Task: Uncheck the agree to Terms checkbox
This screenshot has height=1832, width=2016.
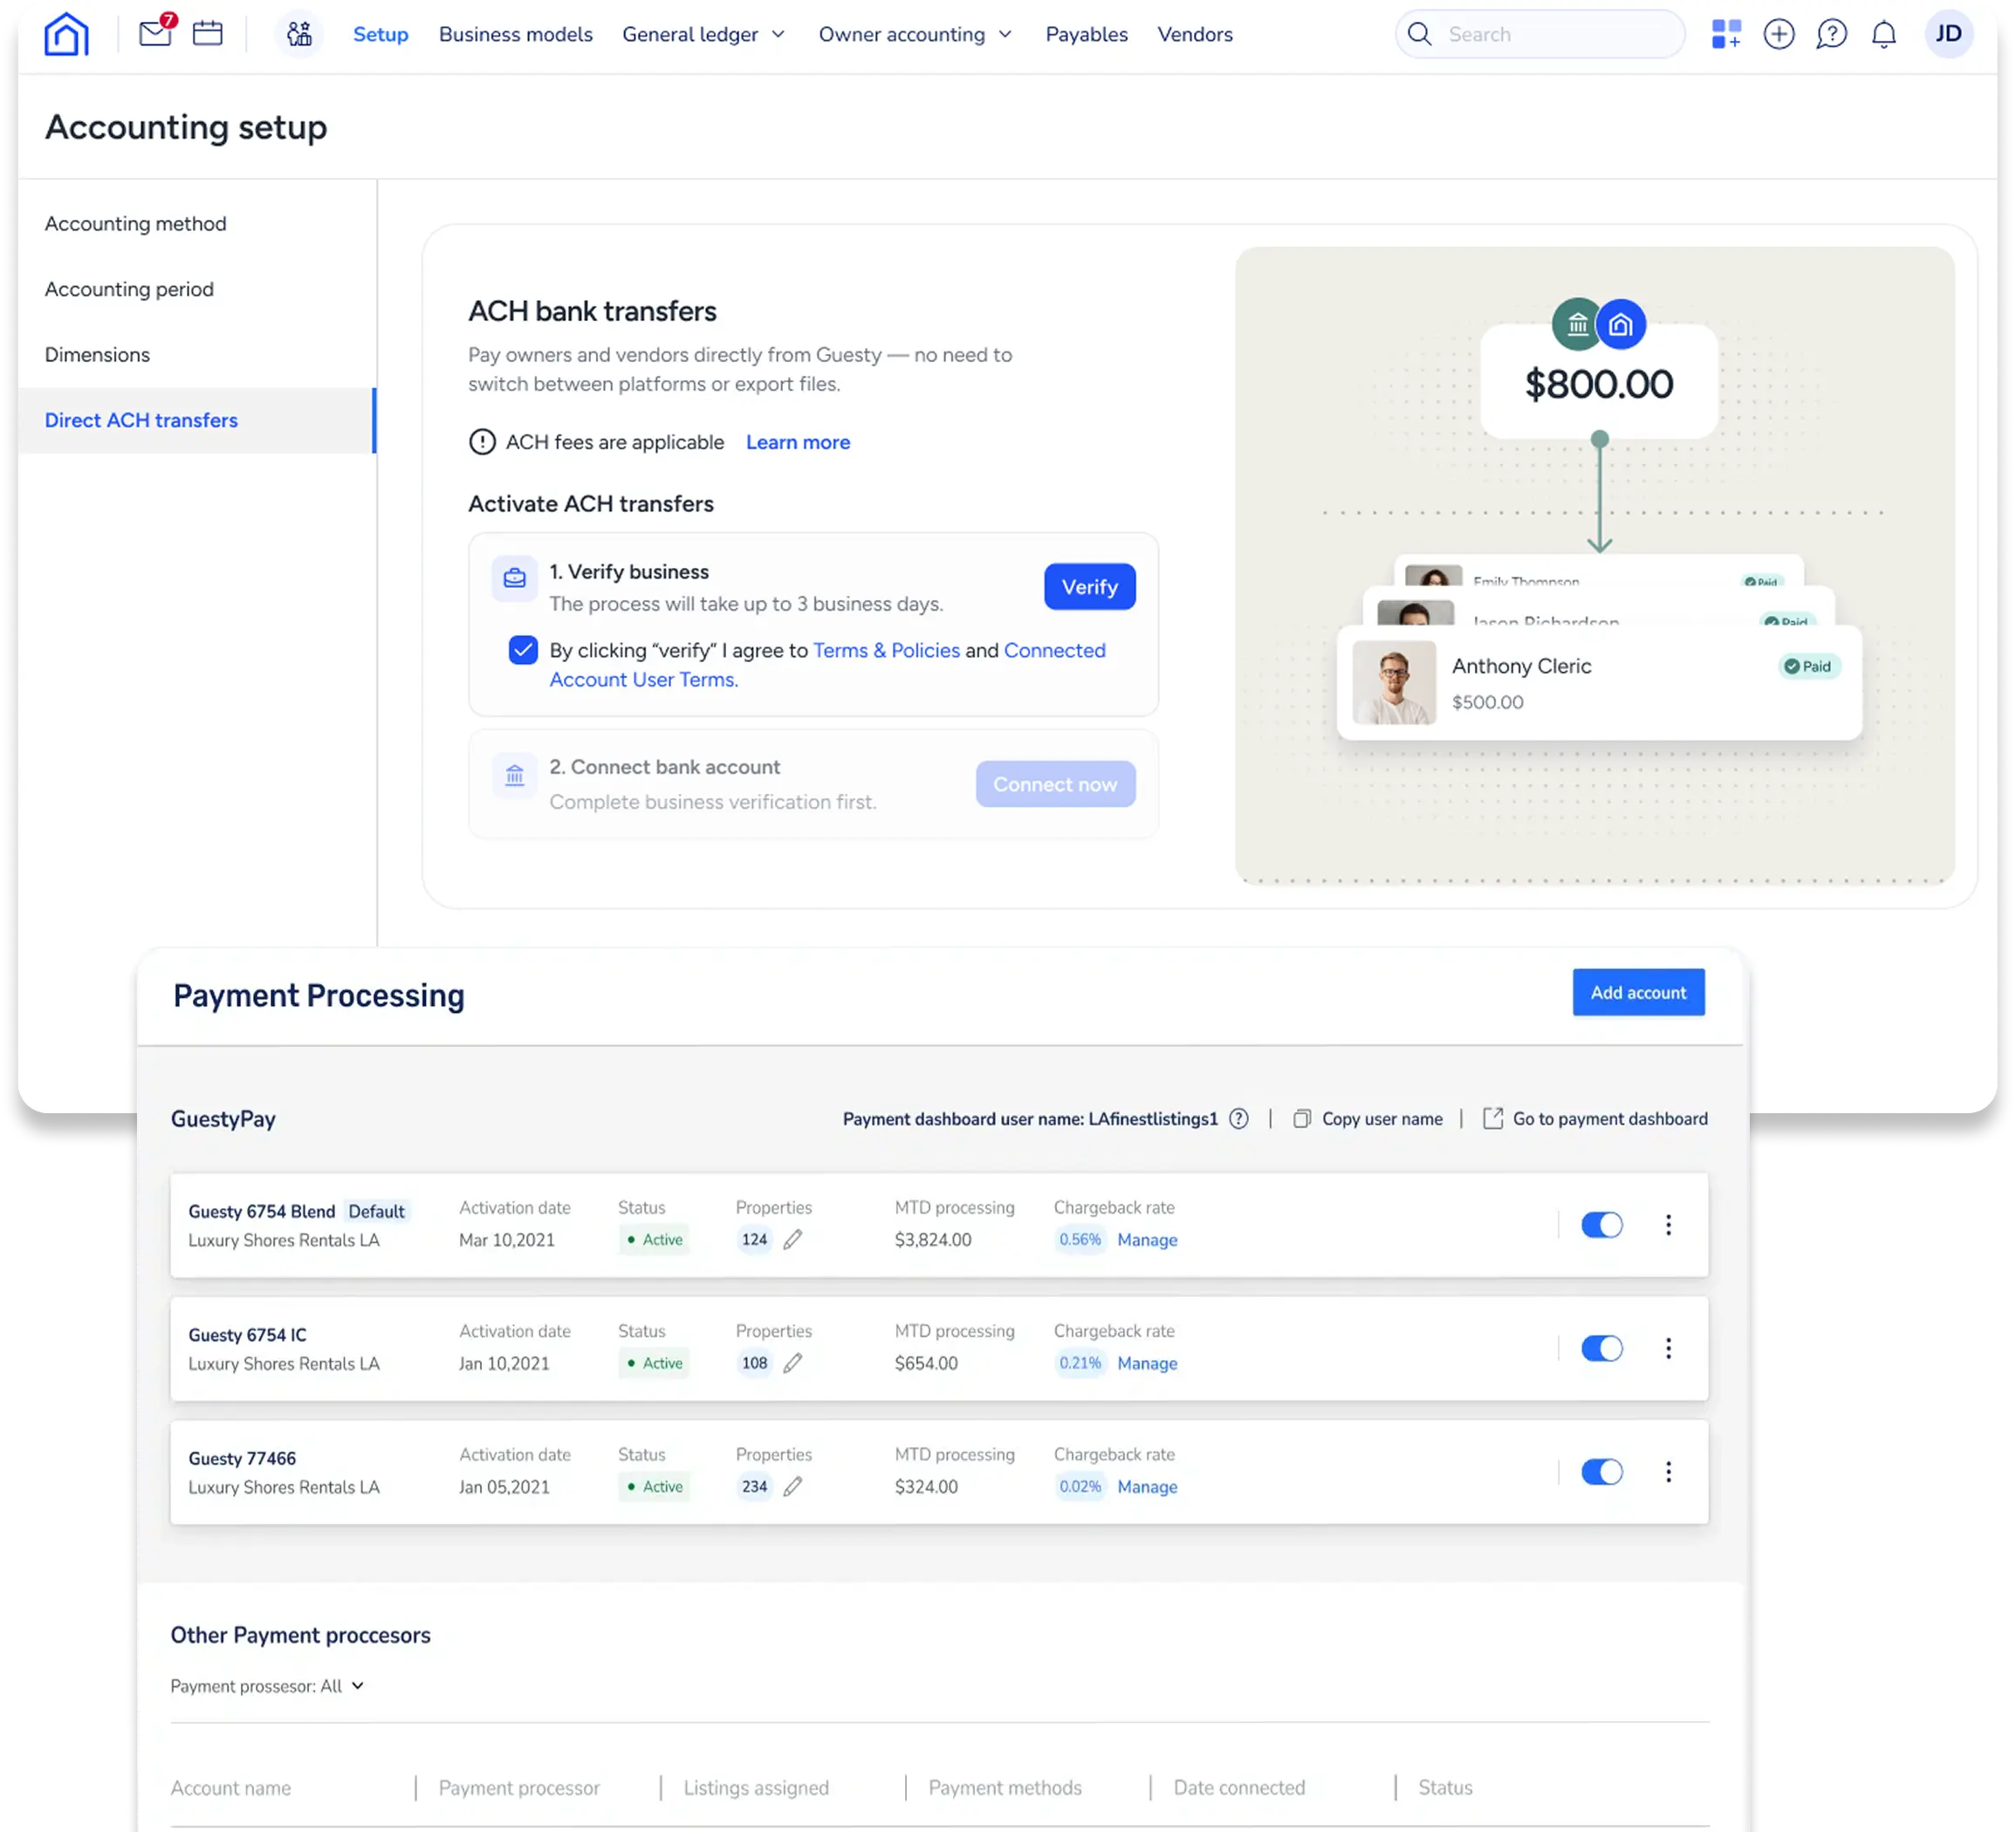Action: (523, 650)
